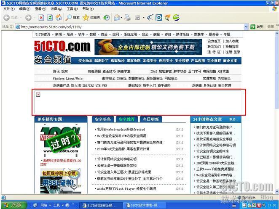The image size is (279, 209).
Task: Expand the Mail icon dropdown arrow
Action: click(x=121, y=17)
